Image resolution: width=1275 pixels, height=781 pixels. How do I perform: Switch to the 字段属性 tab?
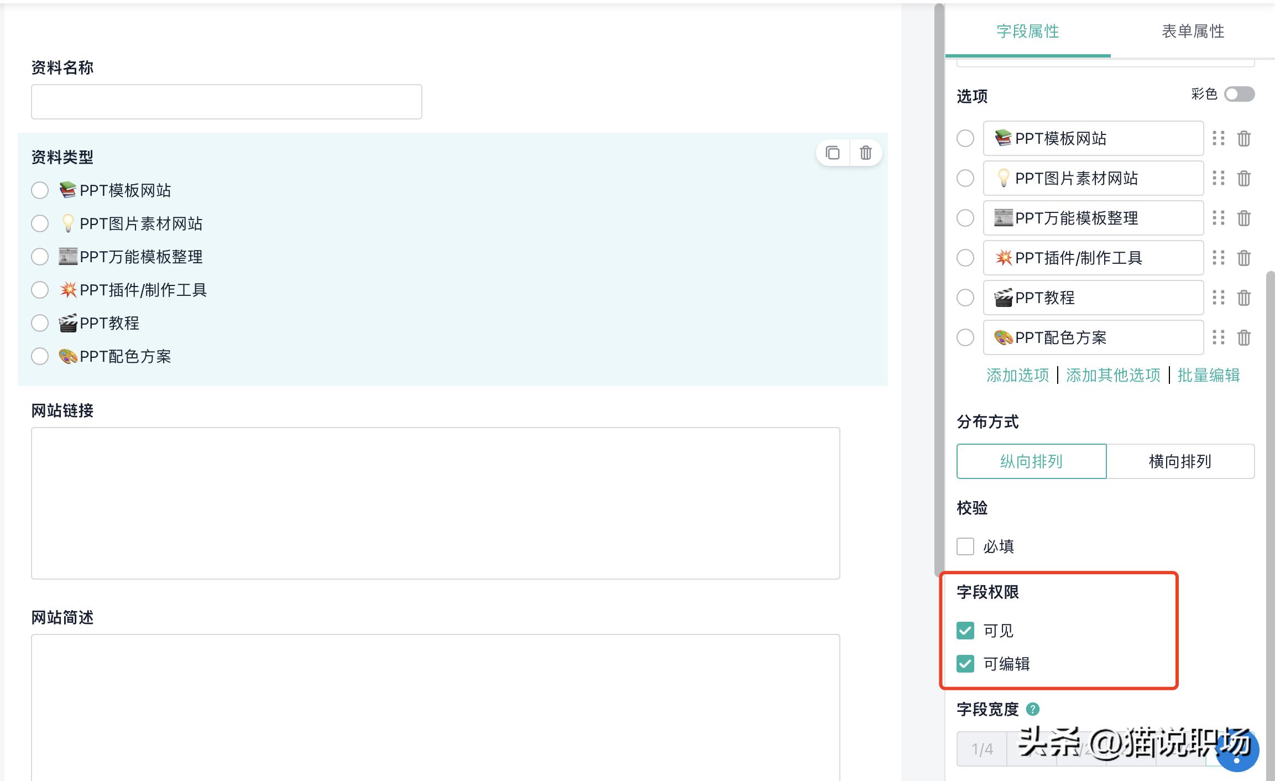pos(1028,32)
